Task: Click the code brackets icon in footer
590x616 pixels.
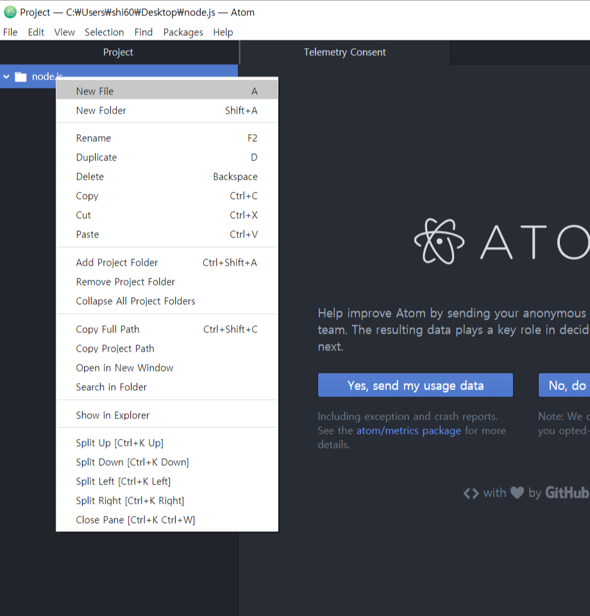Action: pos(471,493)
